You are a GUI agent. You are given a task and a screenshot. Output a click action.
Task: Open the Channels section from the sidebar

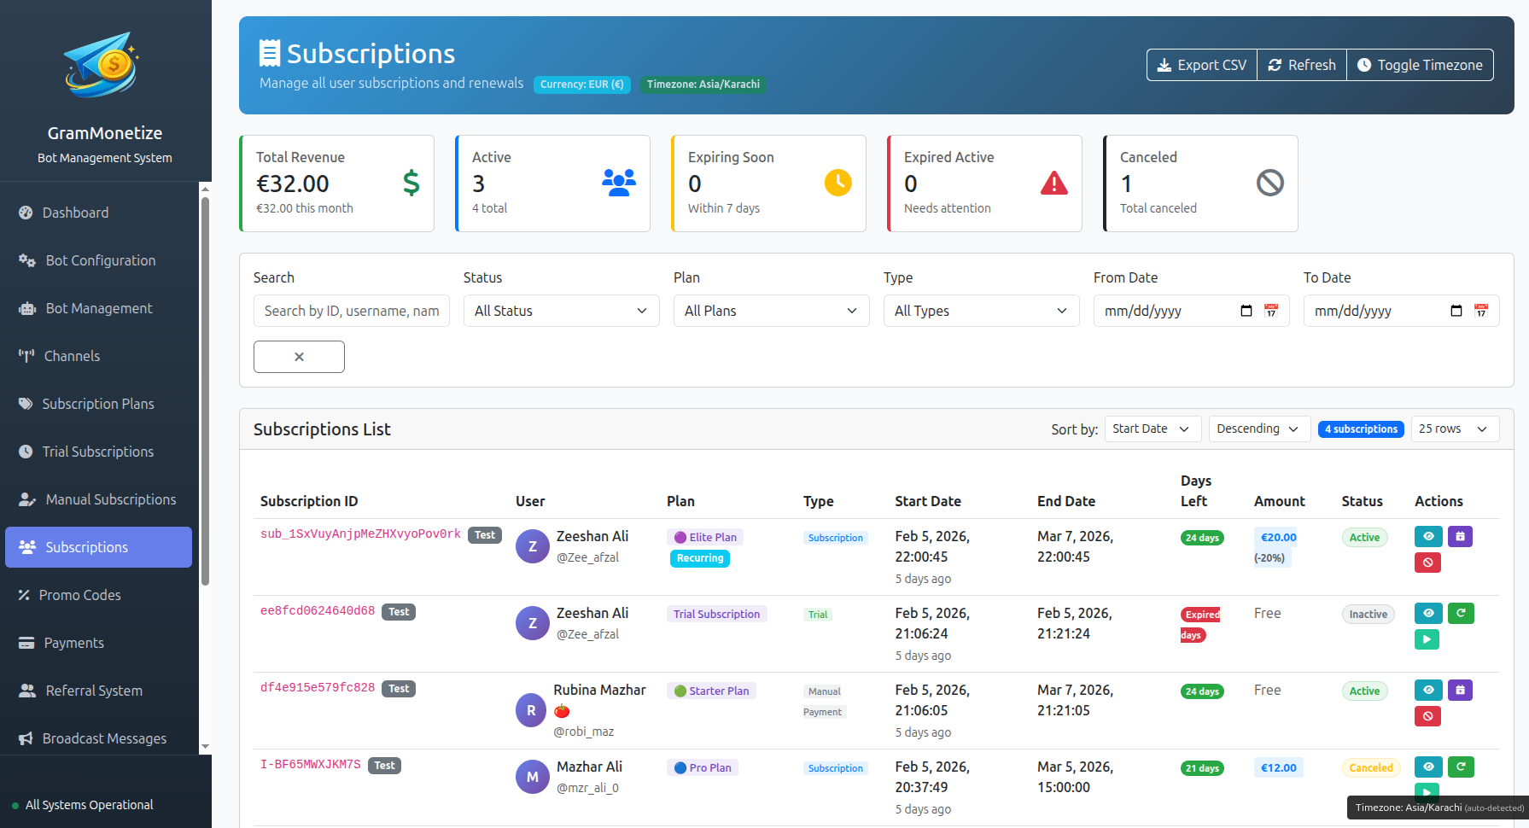[x=72, y=356]
